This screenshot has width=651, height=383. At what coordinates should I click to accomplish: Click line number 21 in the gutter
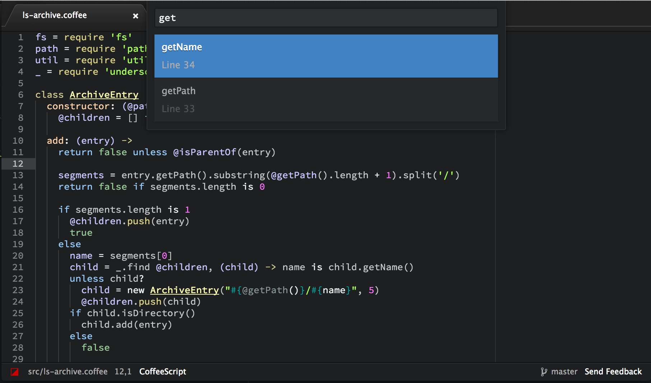(18, 267)
